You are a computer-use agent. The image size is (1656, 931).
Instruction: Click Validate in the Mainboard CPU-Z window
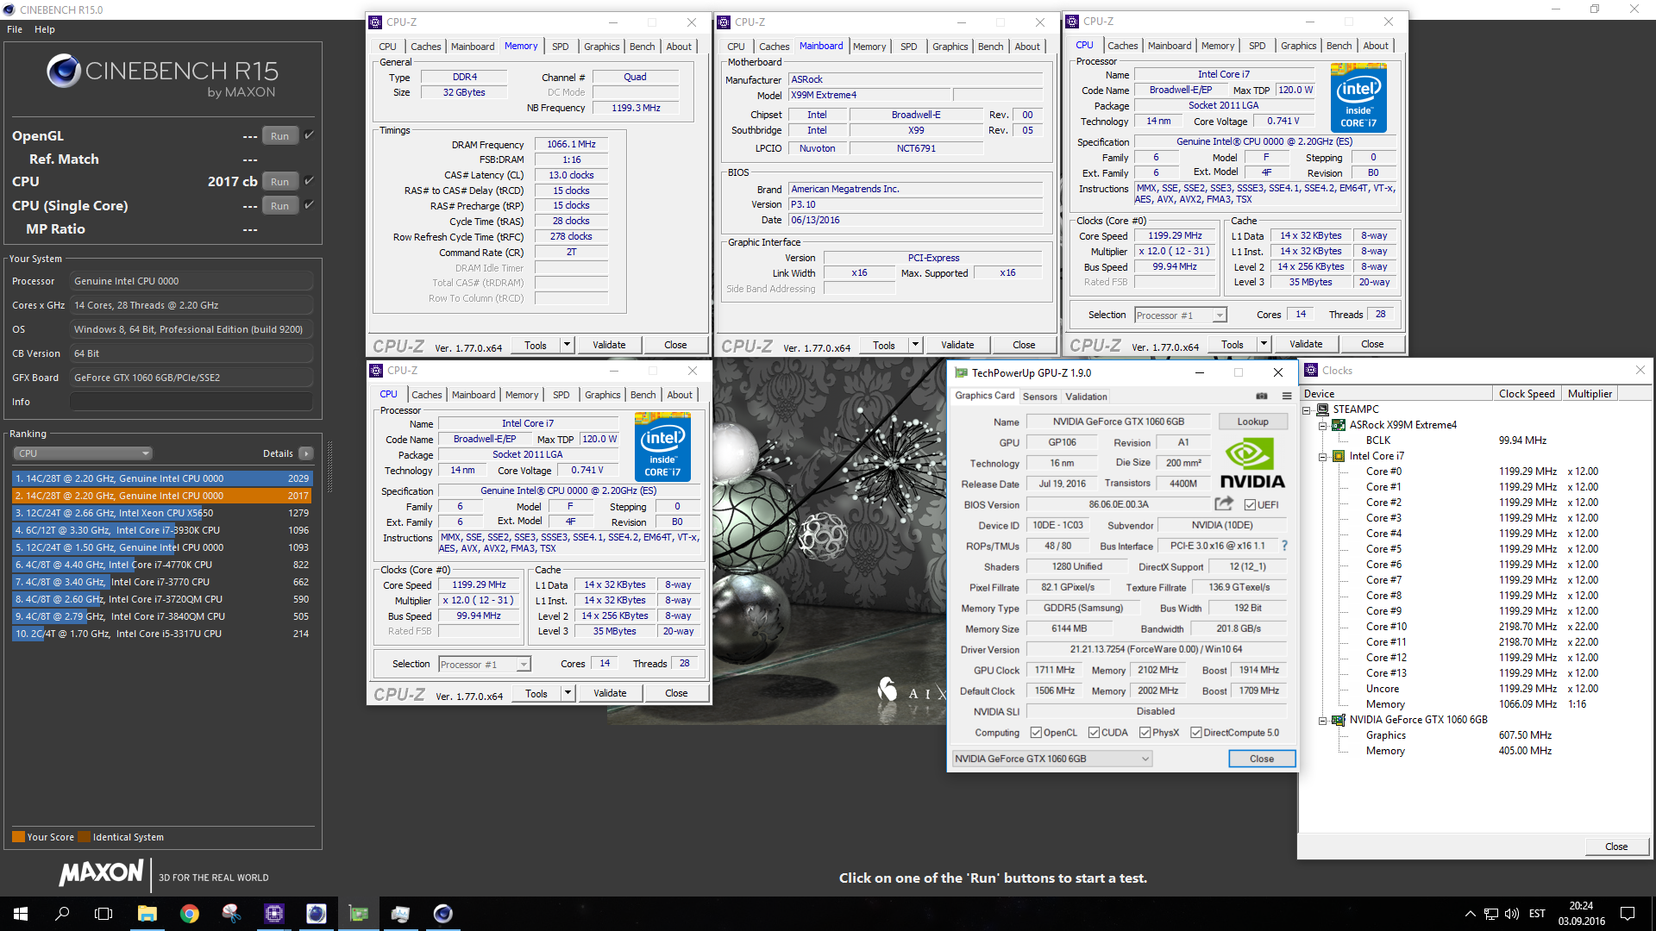pyautogui.click(x=957, y=345)
